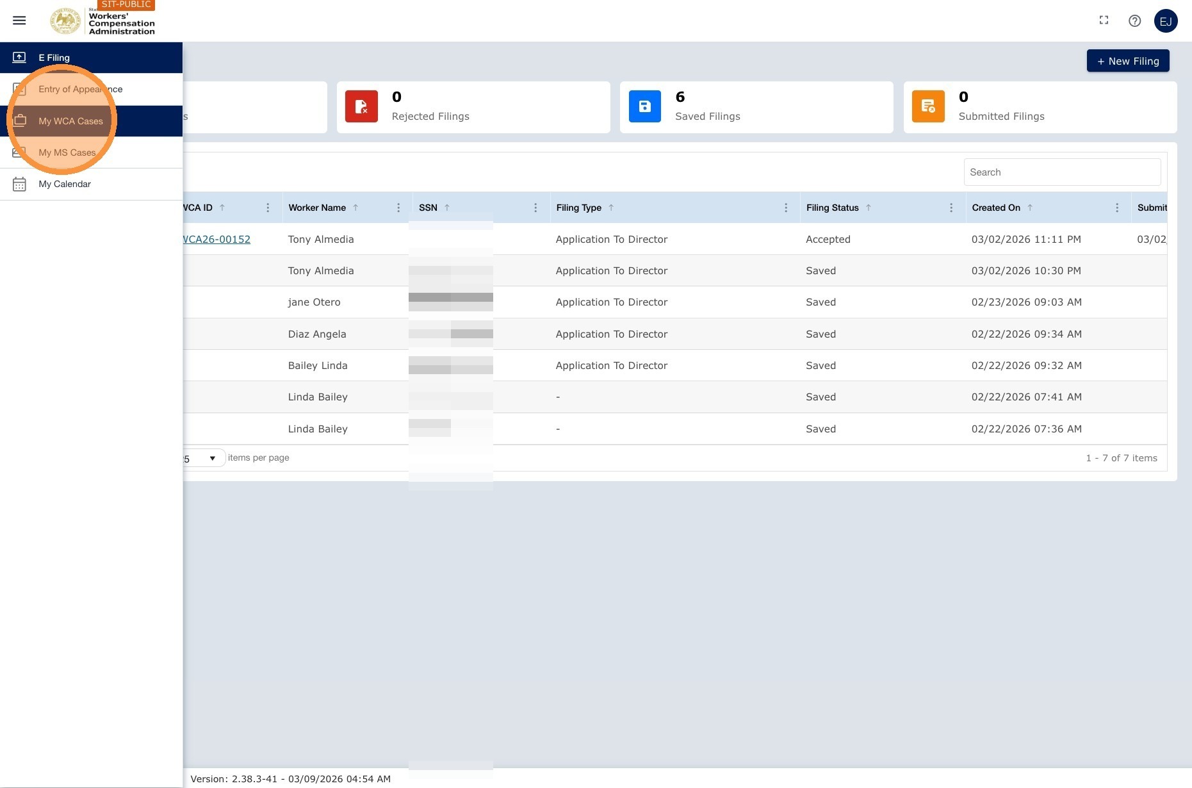Click the red Rejected Filings icon

(x=361, y=106)
